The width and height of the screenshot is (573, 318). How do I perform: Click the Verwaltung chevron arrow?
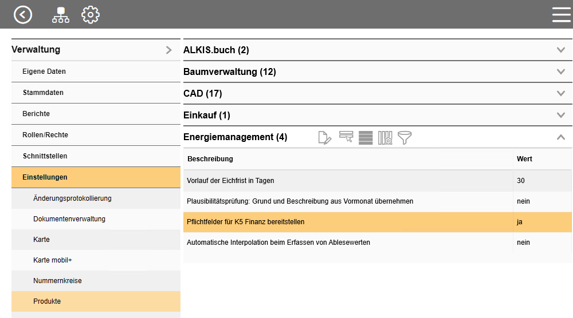pyautogui.click(x=169, y=50)
